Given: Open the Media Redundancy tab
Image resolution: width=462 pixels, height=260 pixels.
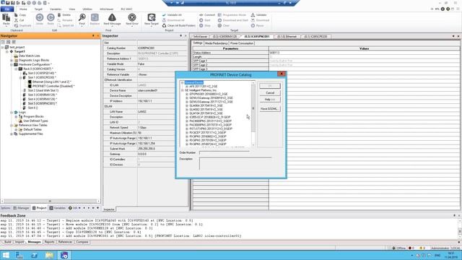Looking at the screenshot, I should (217, 43).
